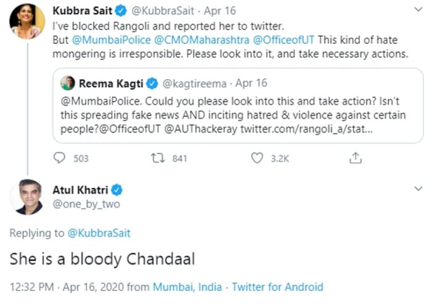Like the tweet with heart icon

[257, 158]
